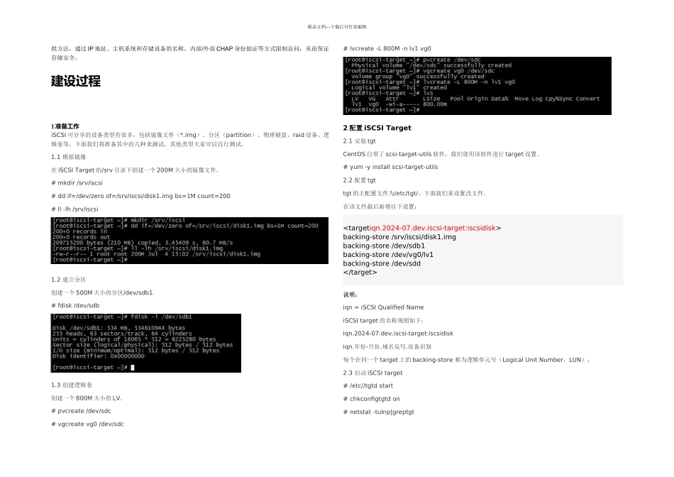Click the line backing-store /dev/sdd
The image size is (674, 477).
[382, 263]
